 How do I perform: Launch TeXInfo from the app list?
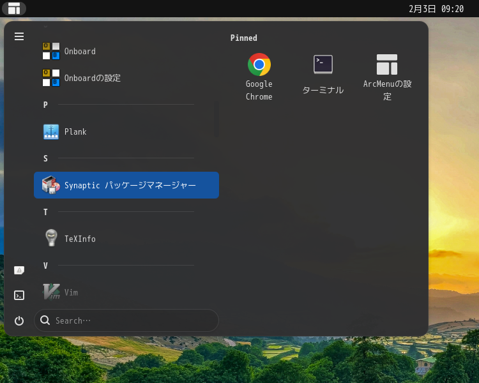click(126, 239)
